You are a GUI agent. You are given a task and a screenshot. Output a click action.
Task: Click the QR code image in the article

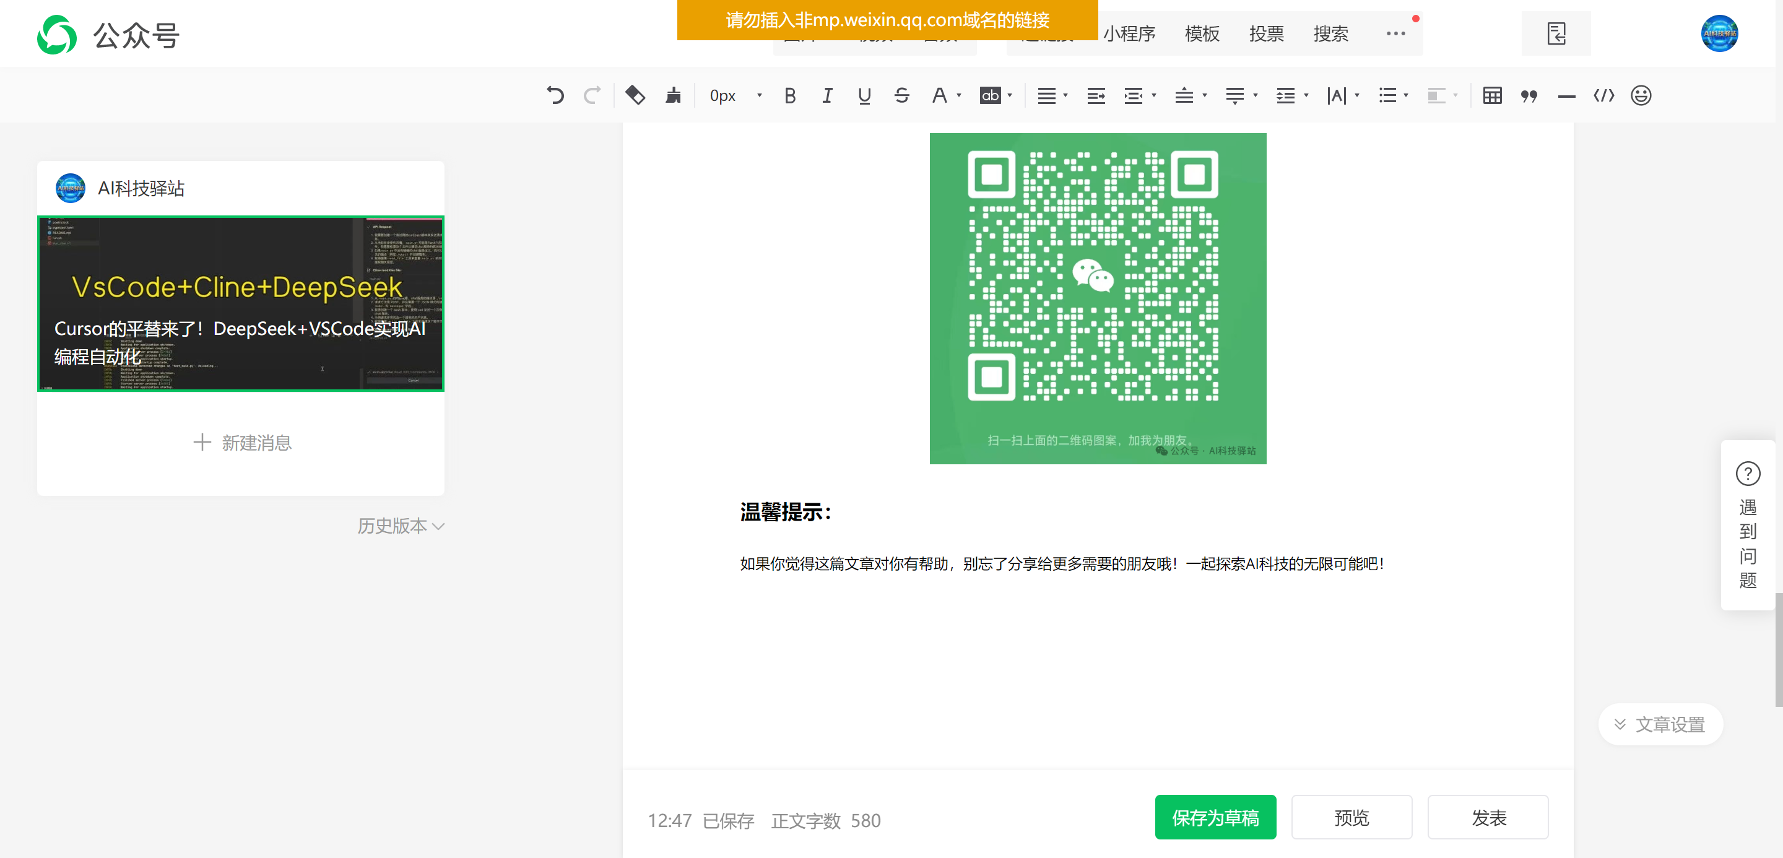[1098, 298]
